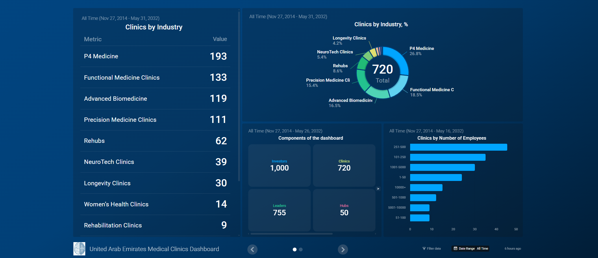Click the previous slide arrow button

tap(252, 249)
